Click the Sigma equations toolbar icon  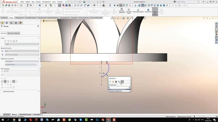coord(28,5)
